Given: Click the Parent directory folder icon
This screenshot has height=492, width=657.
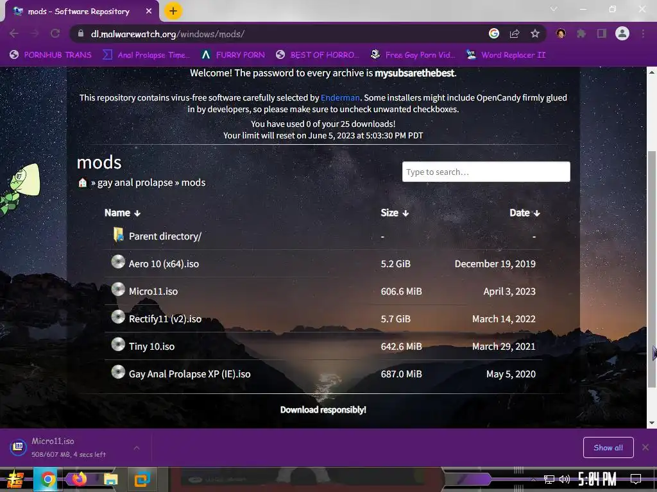Looking at the screenshot, I should 118,234.
